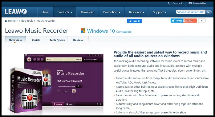Open the Promotion dropdown menu
215x117 pixels.
pos(112,12)
